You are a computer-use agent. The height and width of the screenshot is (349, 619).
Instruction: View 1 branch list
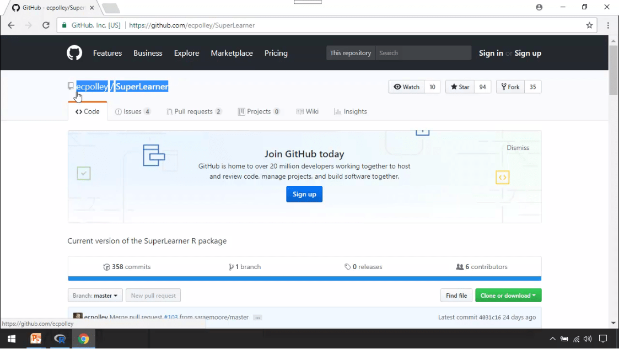(x=245, y=267)
